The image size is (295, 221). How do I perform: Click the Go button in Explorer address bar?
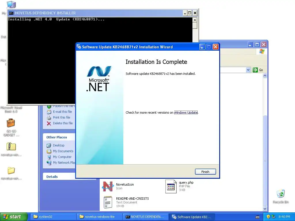click(258, 70)
